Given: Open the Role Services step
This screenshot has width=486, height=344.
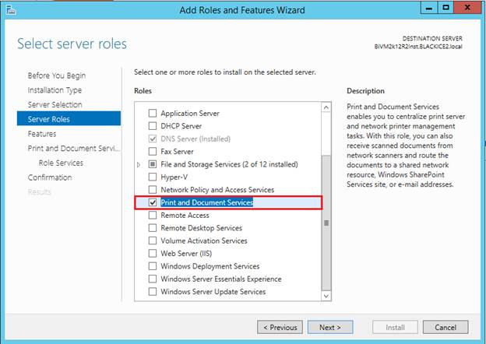Looking at the screenshot, I should point(61,163).
